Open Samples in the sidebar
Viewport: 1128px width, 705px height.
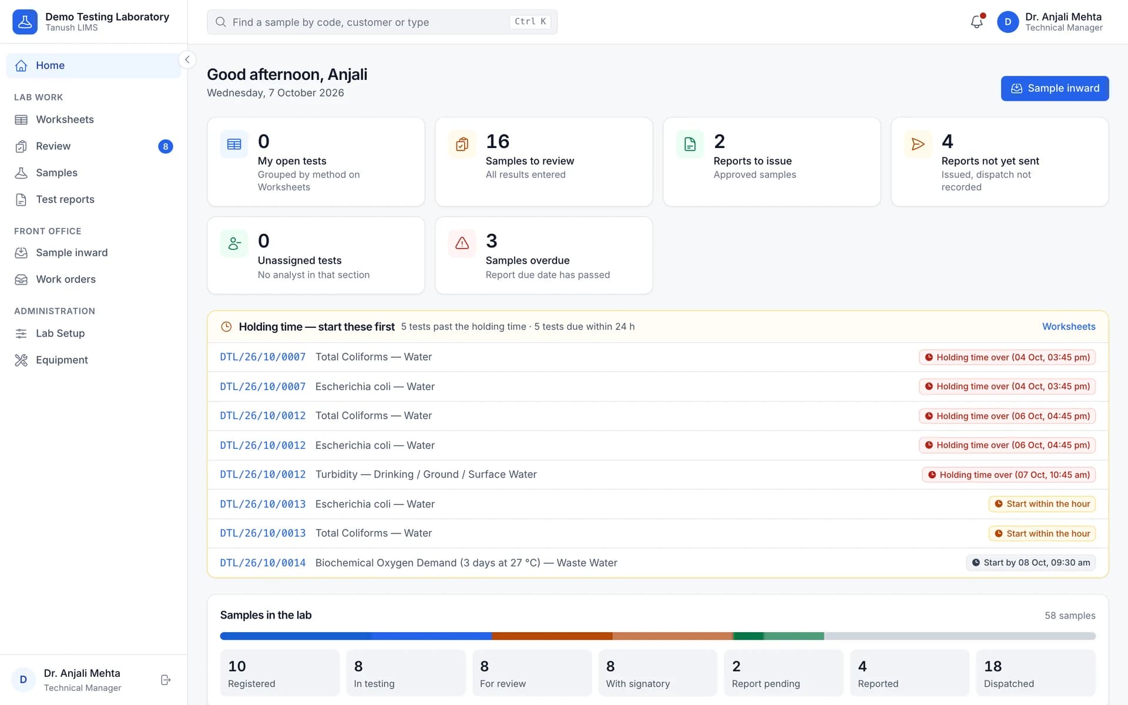tap(93, 173)
